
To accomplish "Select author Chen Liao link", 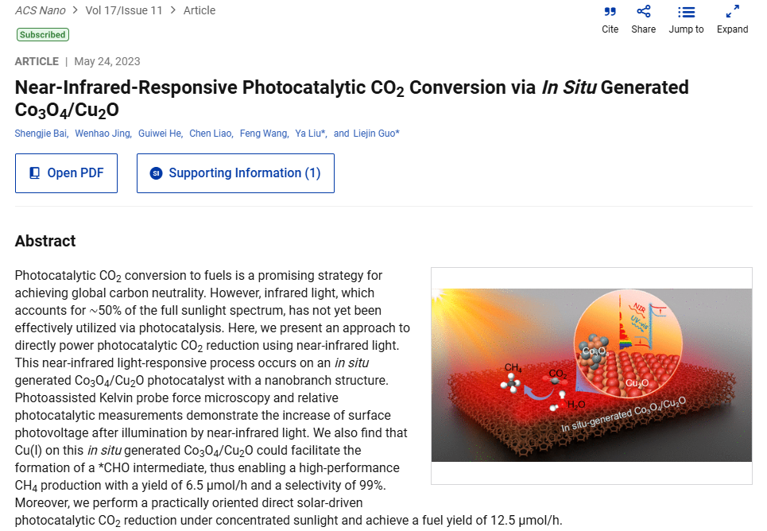I will (211, 133).
